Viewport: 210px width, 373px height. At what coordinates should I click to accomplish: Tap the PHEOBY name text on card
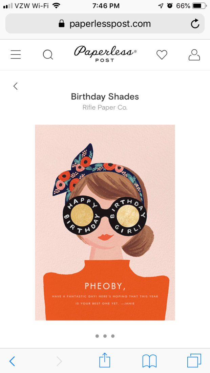tap(105, 286)
